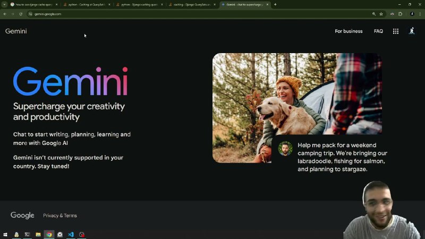Close the Gemini tab

pos(267,4)
